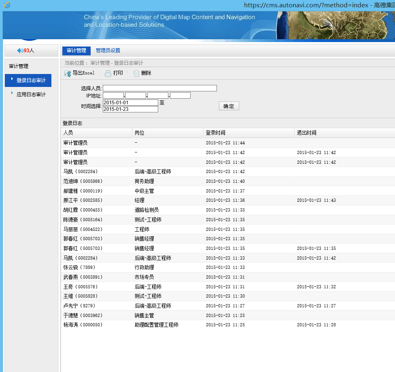Click the 审计管理 sidebar heading

(x=19, y=66)
